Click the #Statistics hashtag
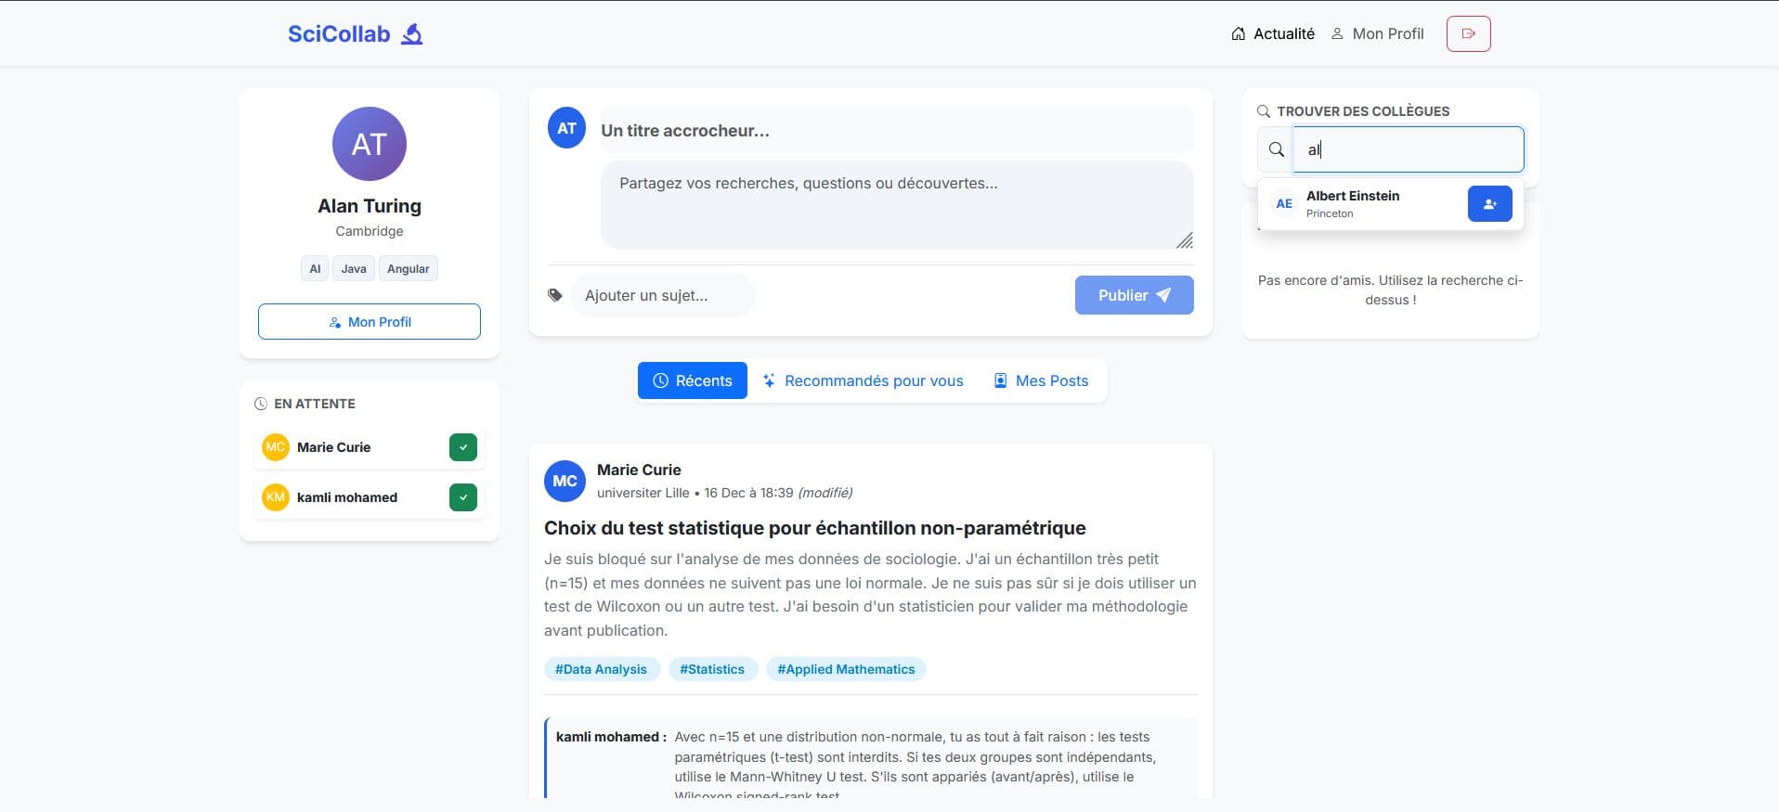 coord(712,669)
